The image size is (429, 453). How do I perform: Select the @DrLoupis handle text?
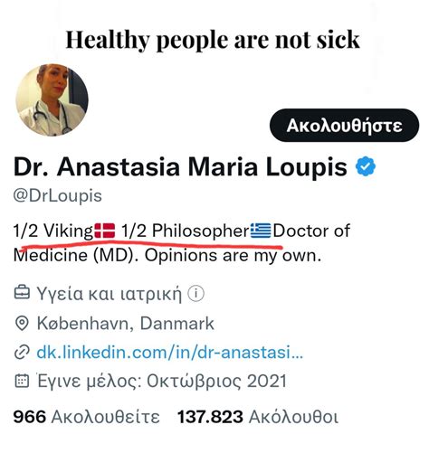pyautogui.click(x=58, y=196)
